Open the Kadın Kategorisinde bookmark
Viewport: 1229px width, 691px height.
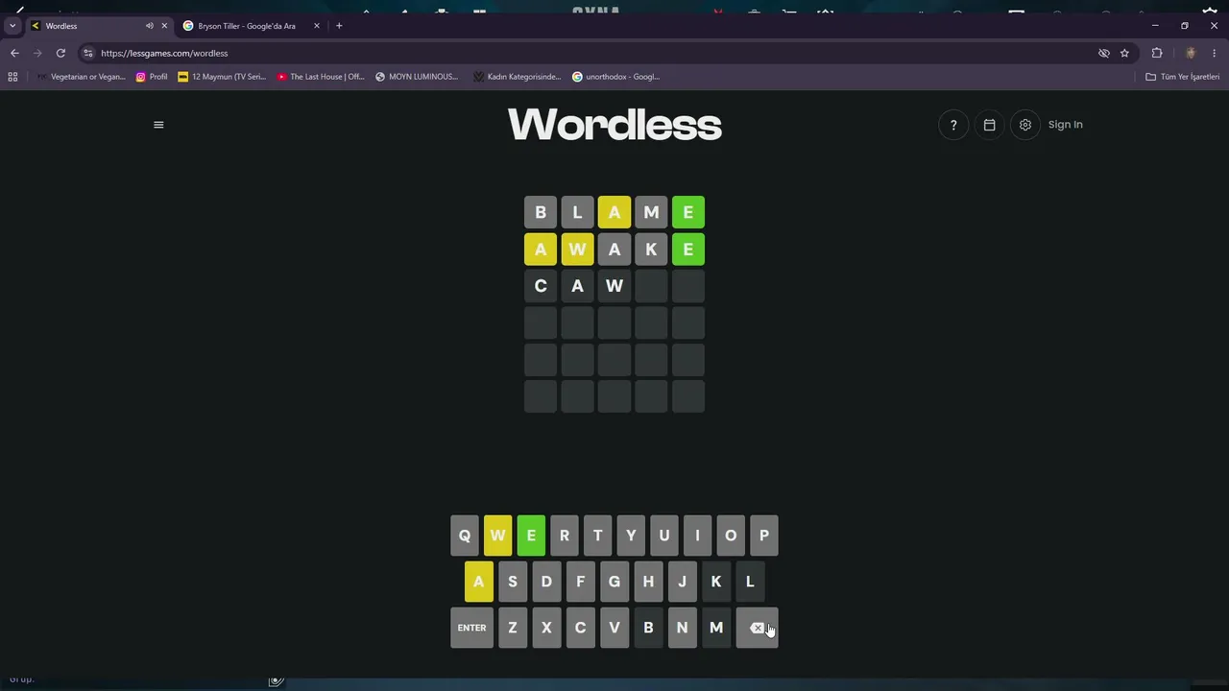click(x=517, y=77)
